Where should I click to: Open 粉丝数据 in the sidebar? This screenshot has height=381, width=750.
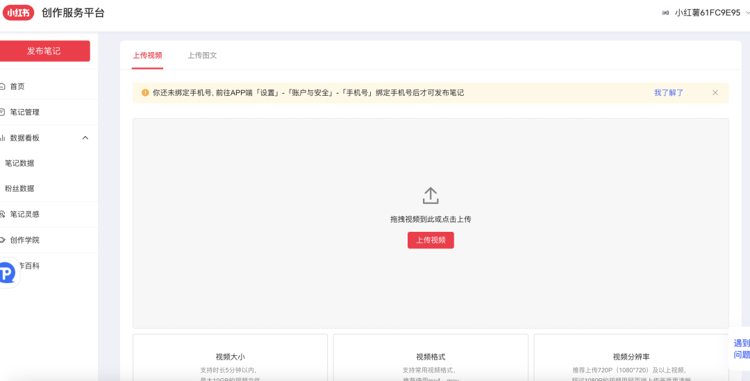pyautogui.click(x=19, y=189)
